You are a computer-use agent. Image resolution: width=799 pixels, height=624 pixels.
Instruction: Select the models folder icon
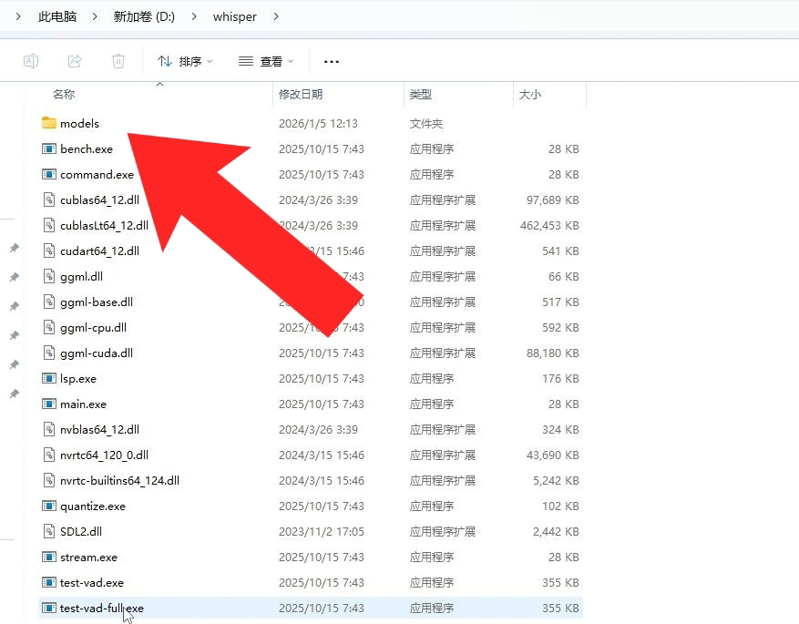[x=49, y=123]
